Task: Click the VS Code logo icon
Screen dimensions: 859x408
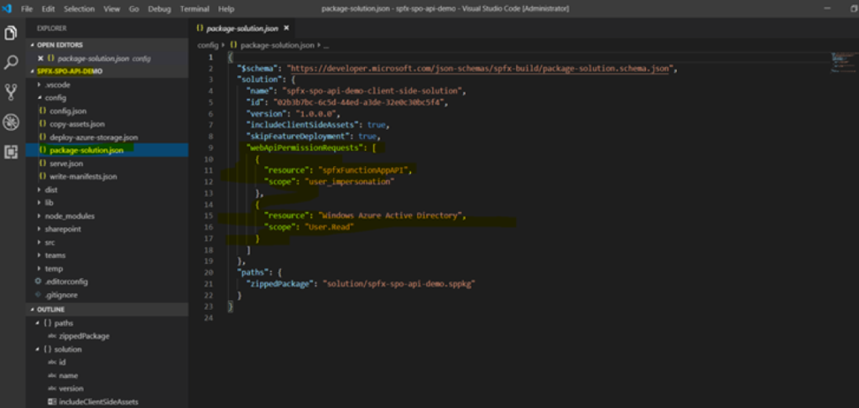Action: [8, 8]
